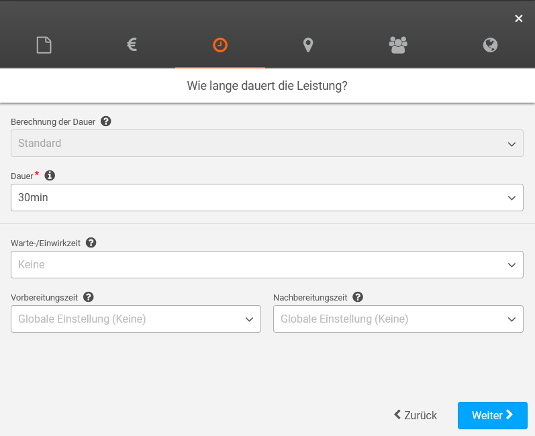The width and height of the screenshot is (535, 436).
Task: Expand the Vorbereitungszeit dropdown
Action: click(136, 319)
